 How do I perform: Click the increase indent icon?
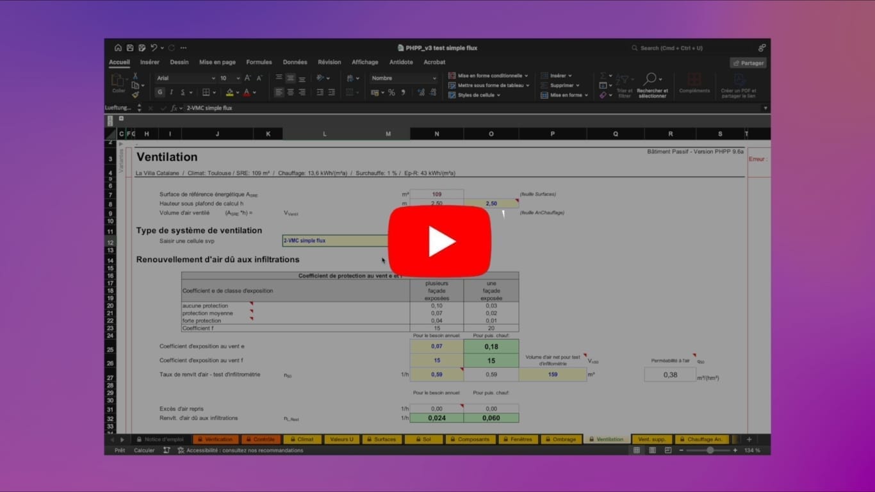(x=331, y=92)
